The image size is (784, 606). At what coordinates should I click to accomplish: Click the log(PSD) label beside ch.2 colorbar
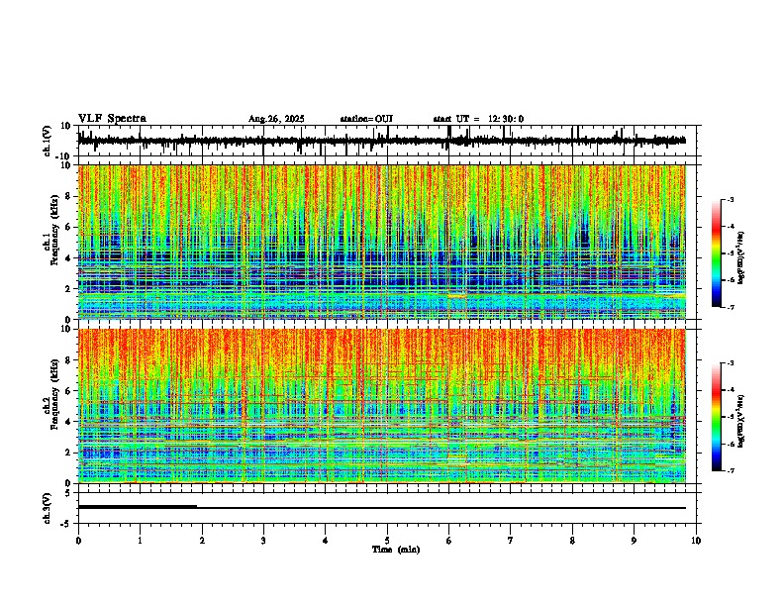[x=740, y=422]
